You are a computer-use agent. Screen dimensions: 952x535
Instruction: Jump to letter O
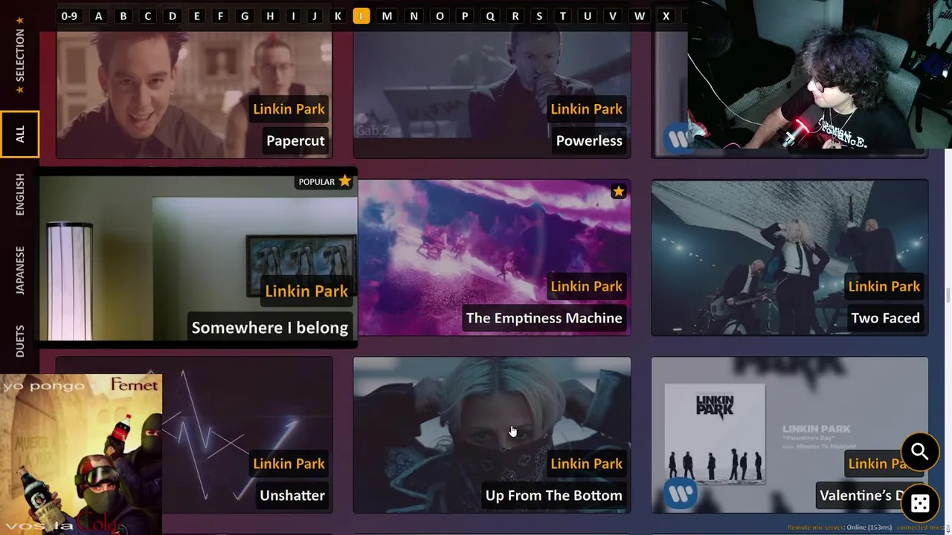440,16
